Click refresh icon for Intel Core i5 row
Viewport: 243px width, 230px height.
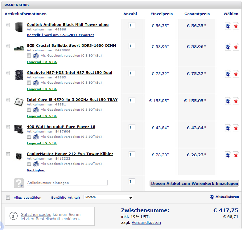[228, 101]
